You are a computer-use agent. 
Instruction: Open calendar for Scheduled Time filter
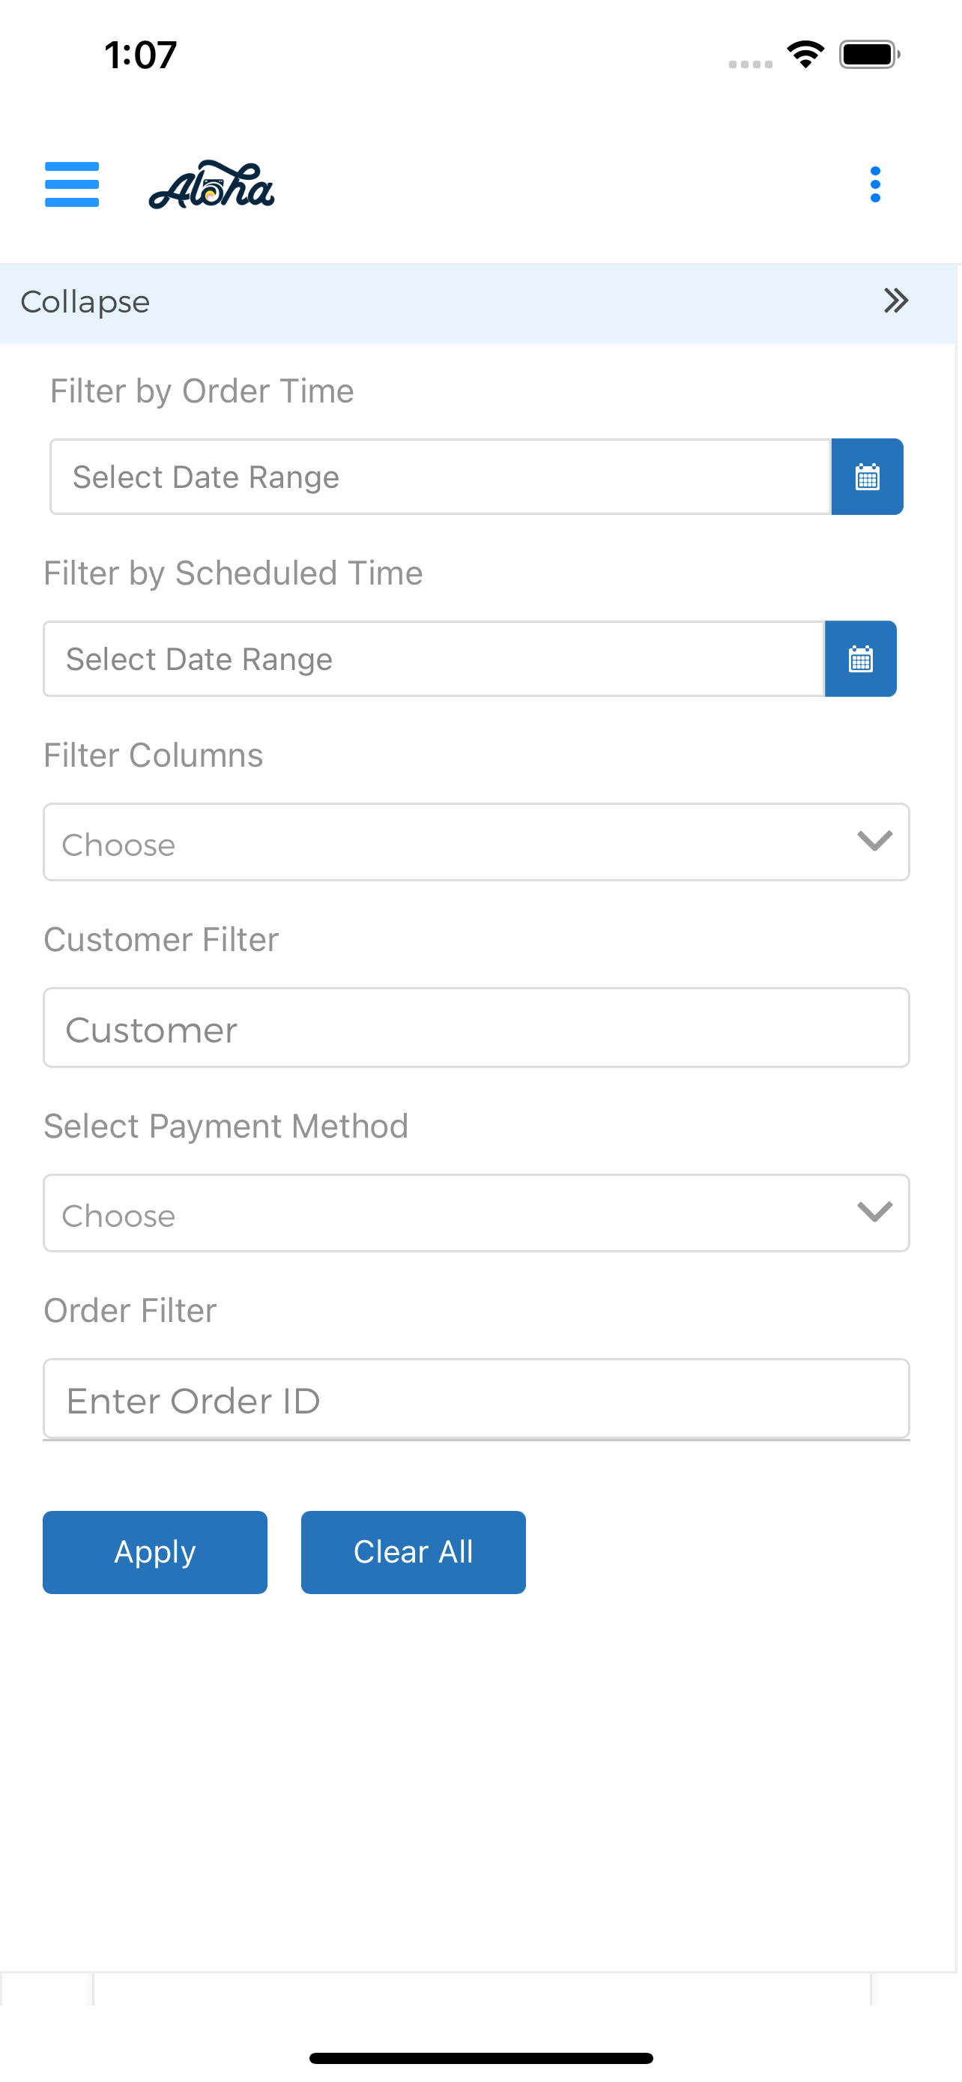[860, 659]
